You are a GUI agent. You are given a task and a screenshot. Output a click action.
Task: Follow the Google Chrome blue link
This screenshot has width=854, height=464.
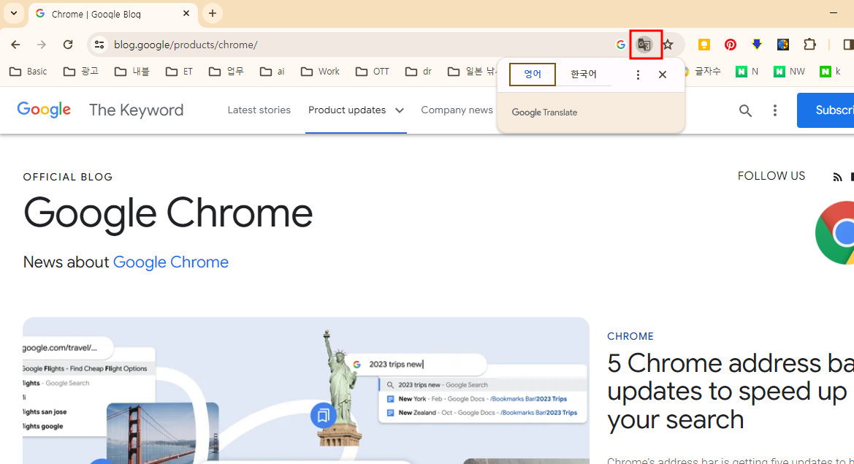[170, 262]
